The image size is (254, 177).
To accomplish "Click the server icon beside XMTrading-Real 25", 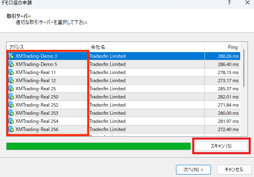I will pyautogui.click(x=11, y=89).
